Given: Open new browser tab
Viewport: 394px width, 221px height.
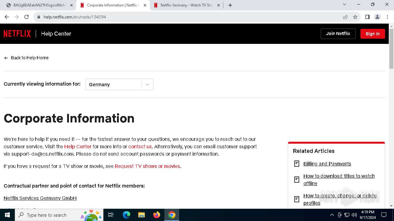Looking at the screenshot, I should click(x=230, y=5).
